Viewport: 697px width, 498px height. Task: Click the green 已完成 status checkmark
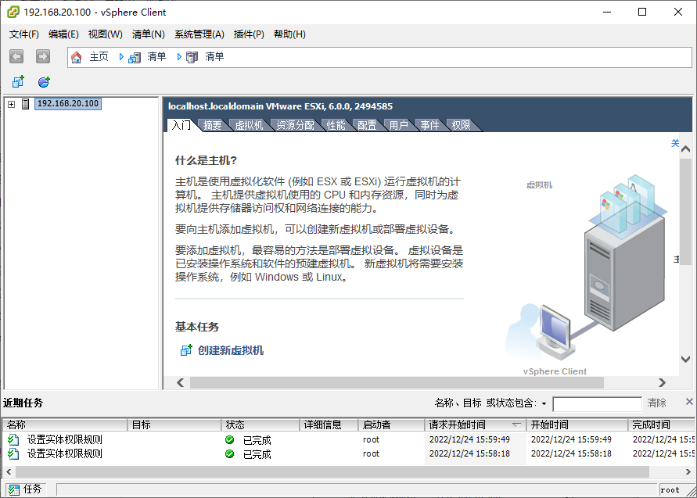click(x=228, y=439)
